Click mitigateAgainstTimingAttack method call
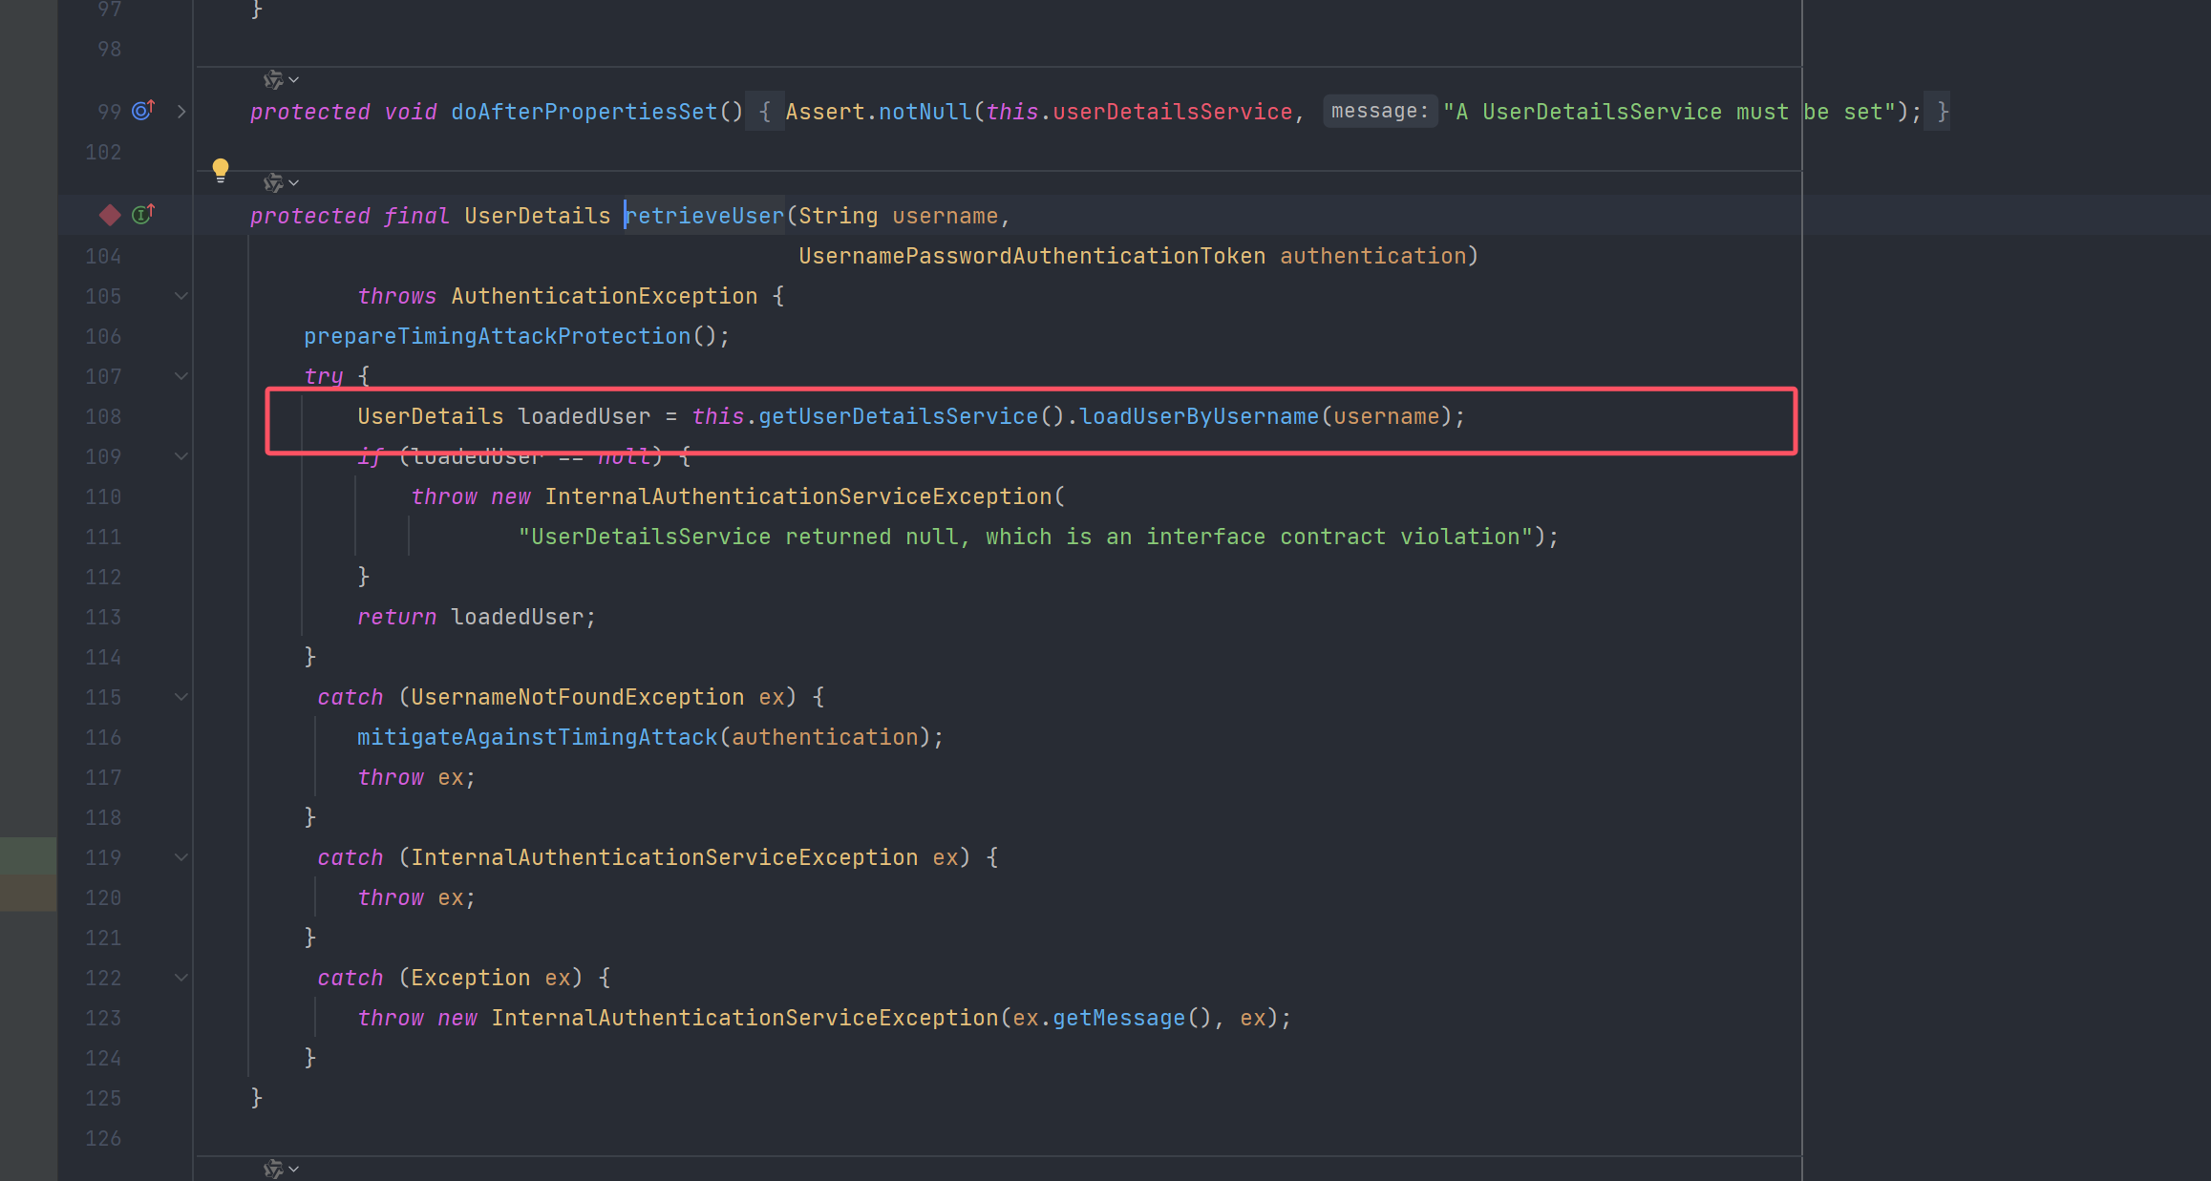The image size is (2211, 1181). tap(537, 738)
